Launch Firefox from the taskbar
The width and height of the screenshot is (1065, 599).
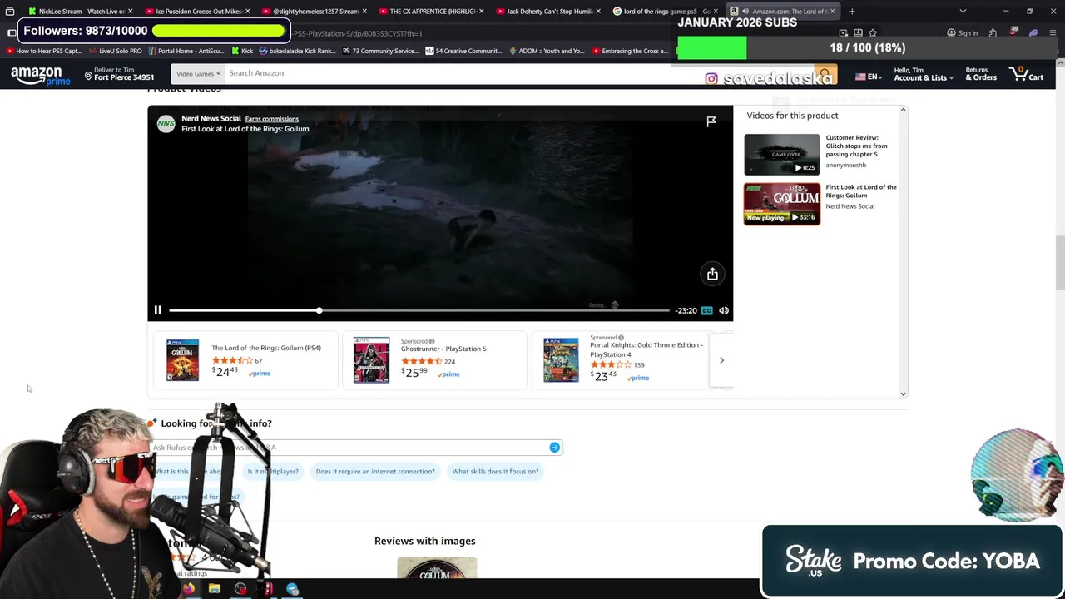pyautogui.click(x=189, y=589)
